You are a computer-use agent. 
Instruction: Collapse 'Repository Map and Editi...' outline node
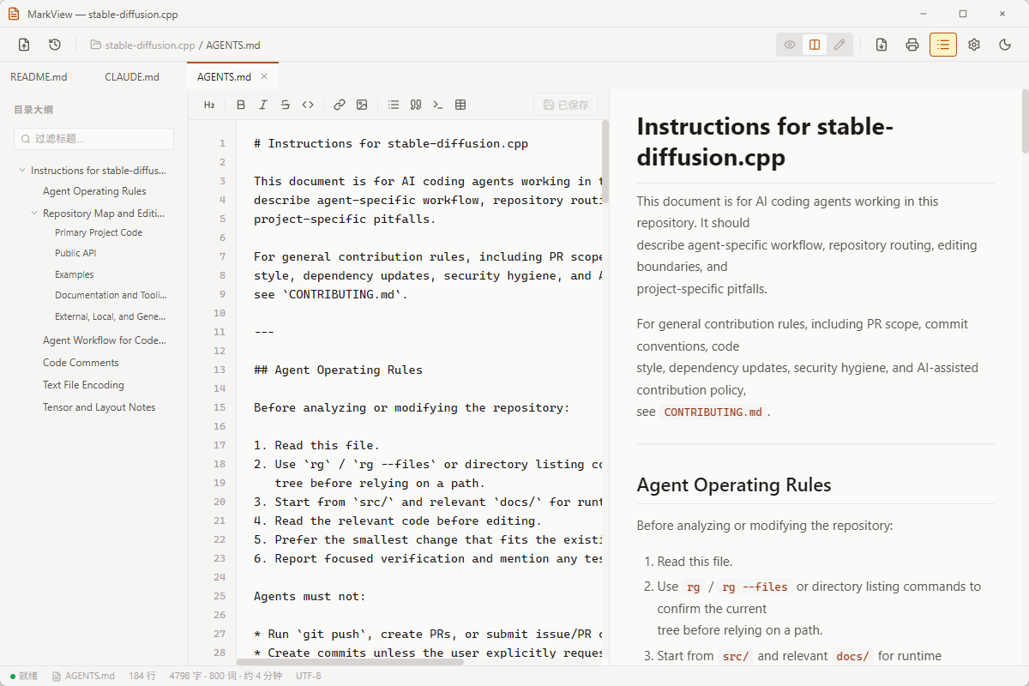point(34,214)
